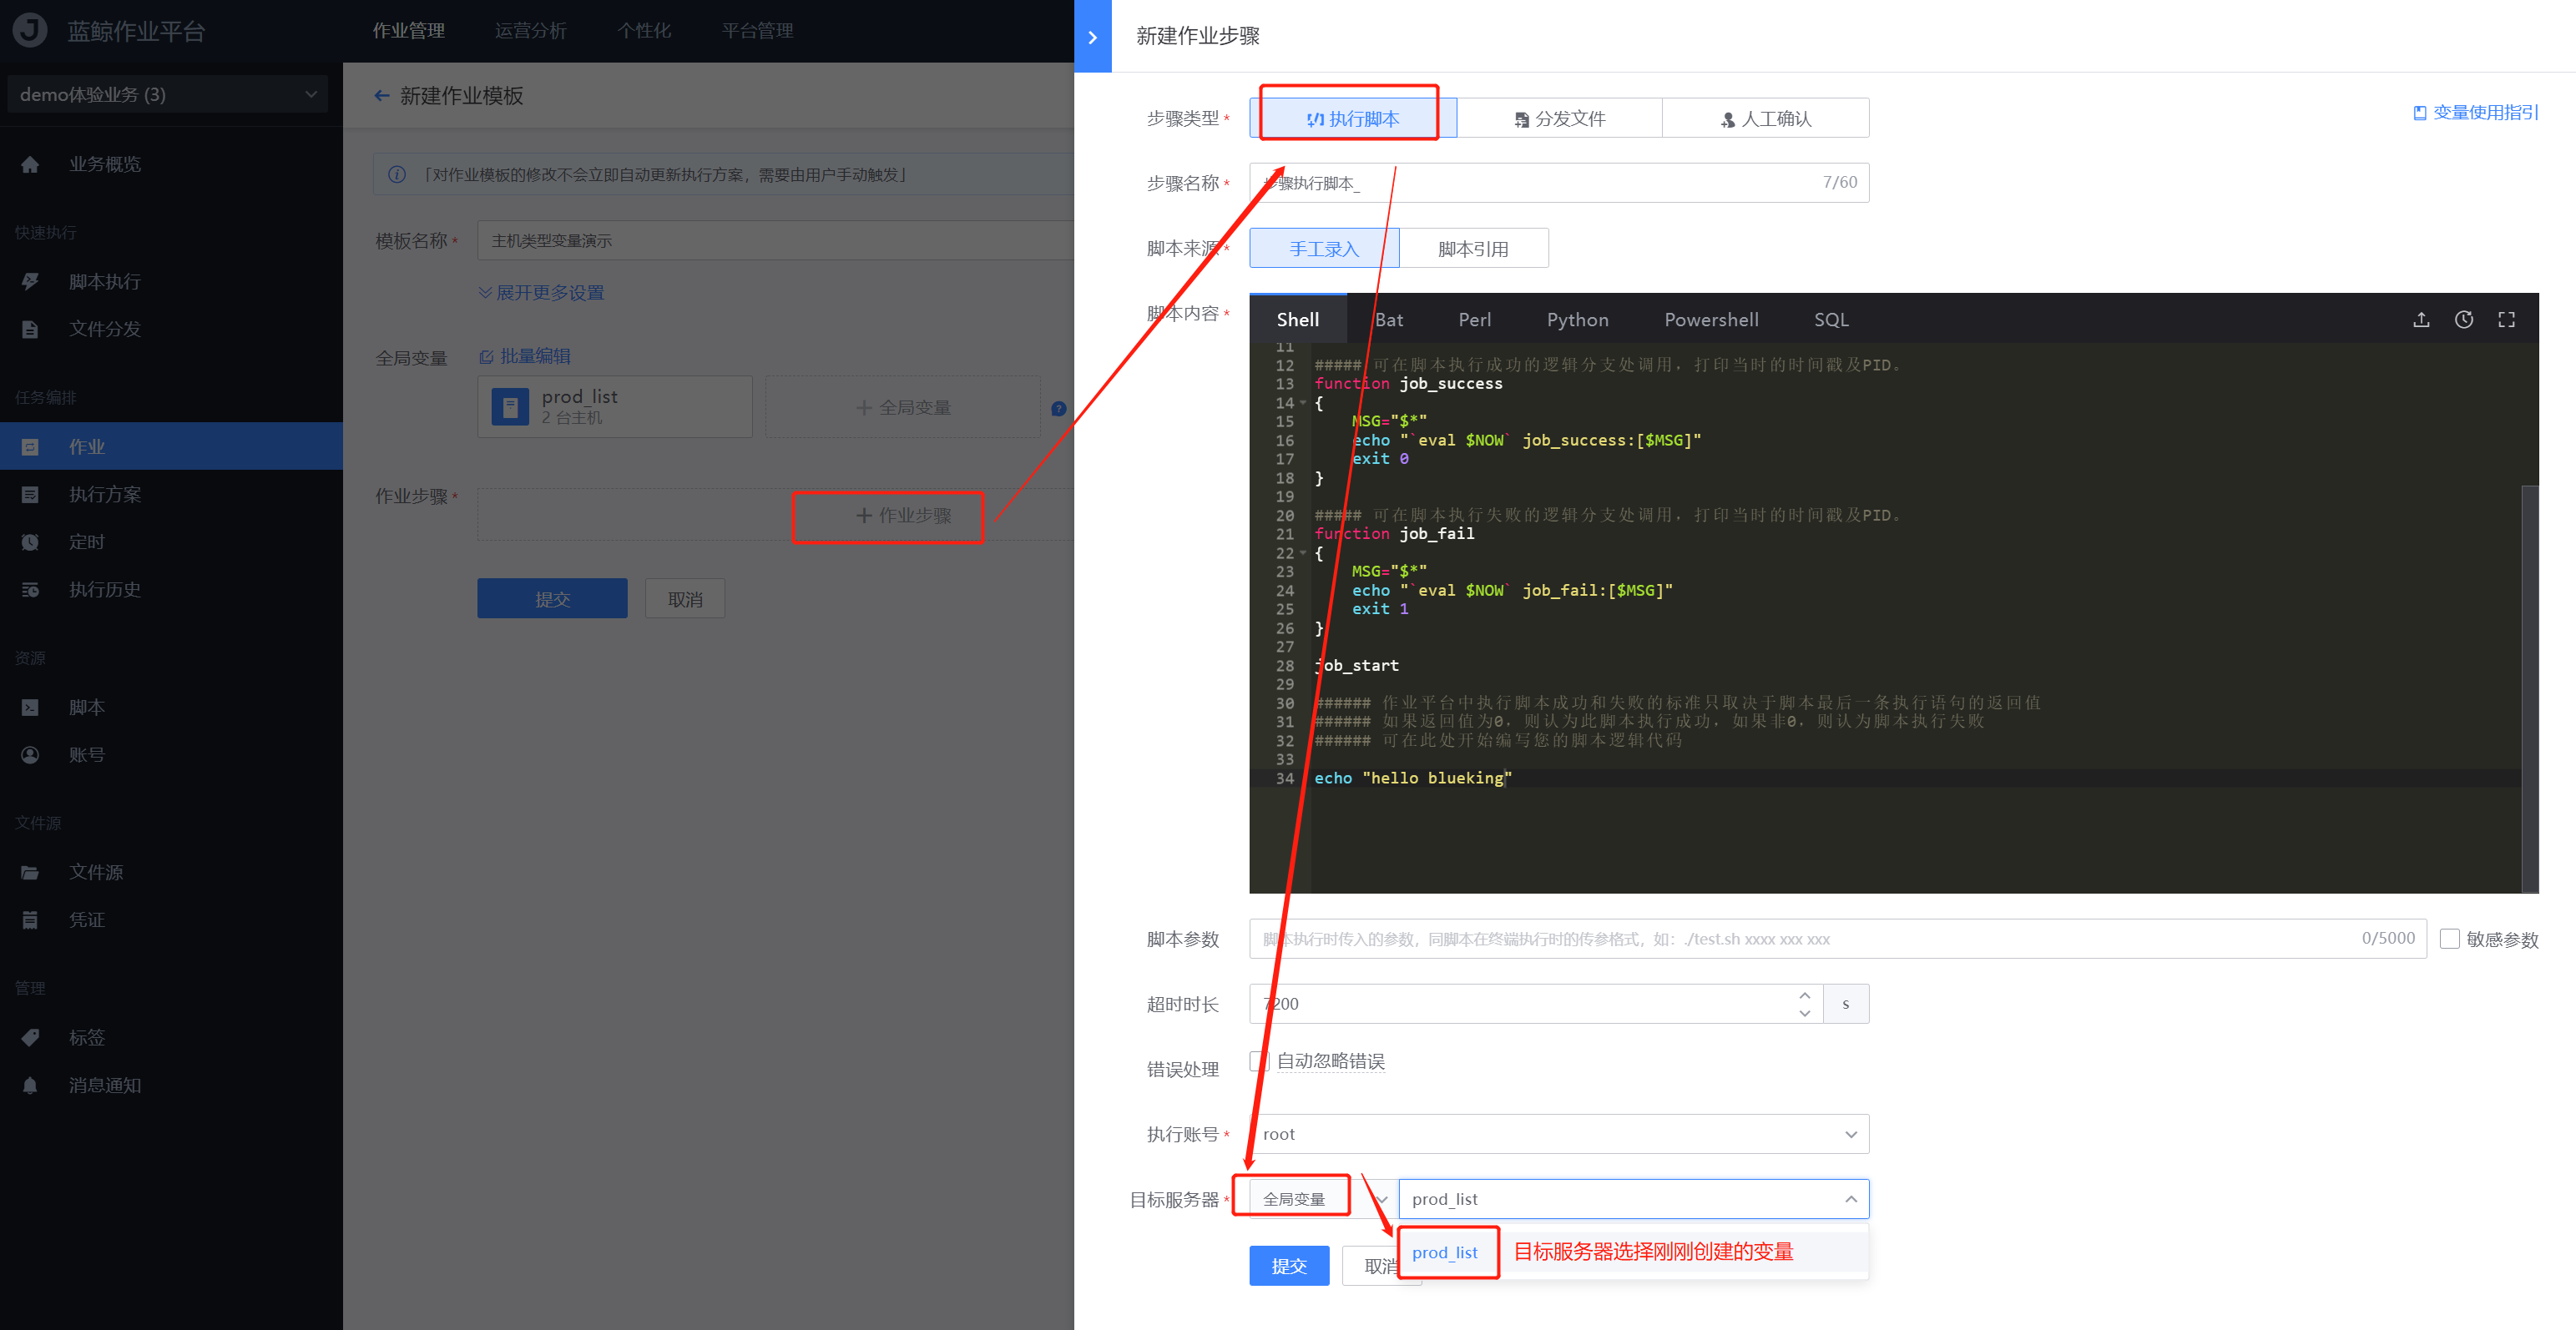Open 变量使用指引 link
Screen dimensions: 2576x1330
point(2475,113)
